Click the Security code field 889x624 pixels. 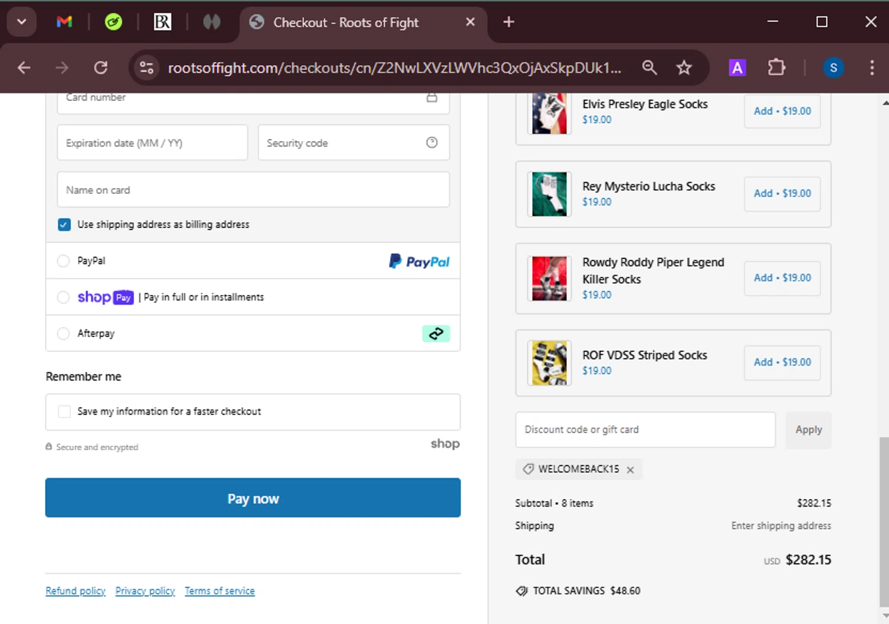(354, 143)
